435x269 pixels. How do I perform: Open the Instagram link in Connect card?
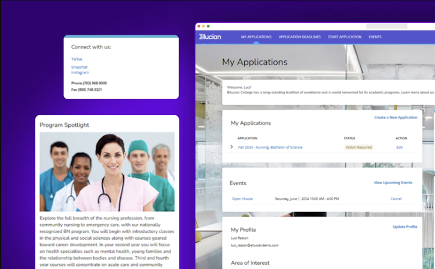[x=80, y=72]
